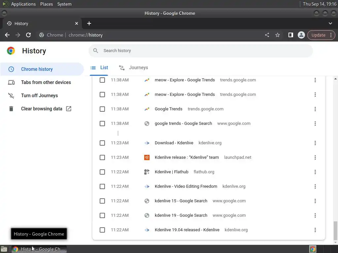338x253 pixels.
Task: Open Tabs from other devices
Action: click(x=42, y=82)
